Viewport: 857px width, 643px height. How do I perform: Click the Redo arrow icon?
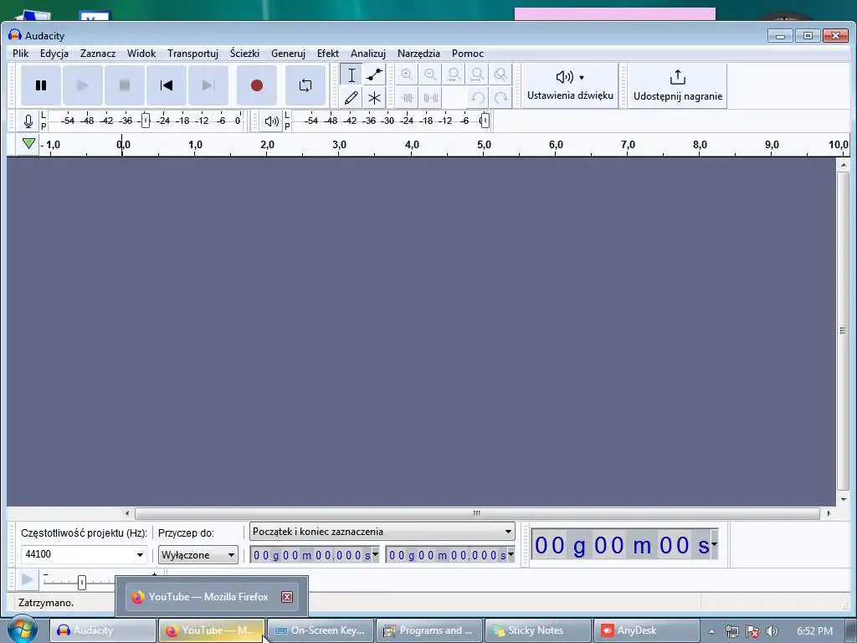click(x=500, y=98)
